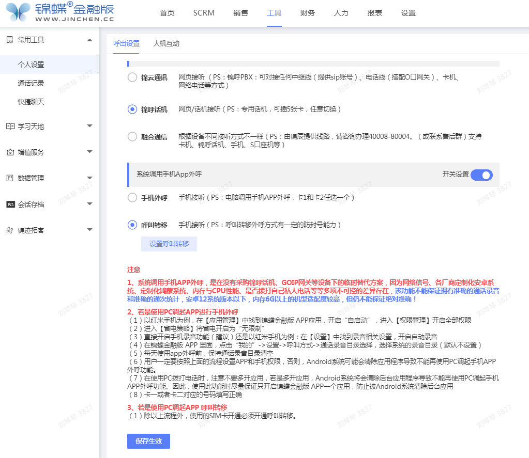The width and height of the screenshot is (529, 458).
Task: Open the 报表 top menu
Action: [x=374, y=13]
